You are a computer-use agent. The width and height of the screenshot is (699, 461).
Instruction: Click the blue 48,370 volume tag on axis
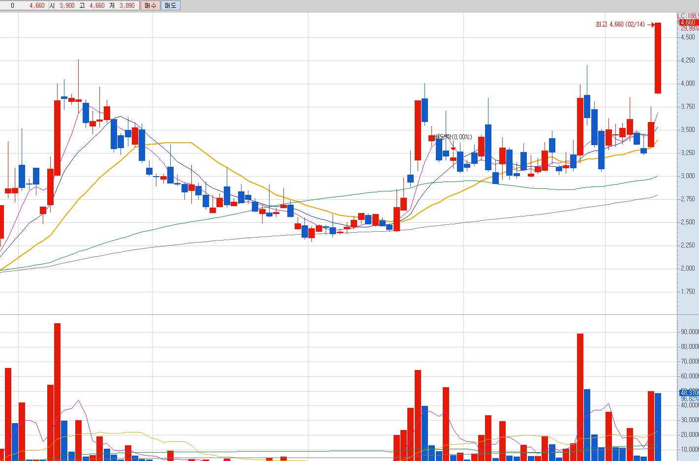tap(689, 393)
